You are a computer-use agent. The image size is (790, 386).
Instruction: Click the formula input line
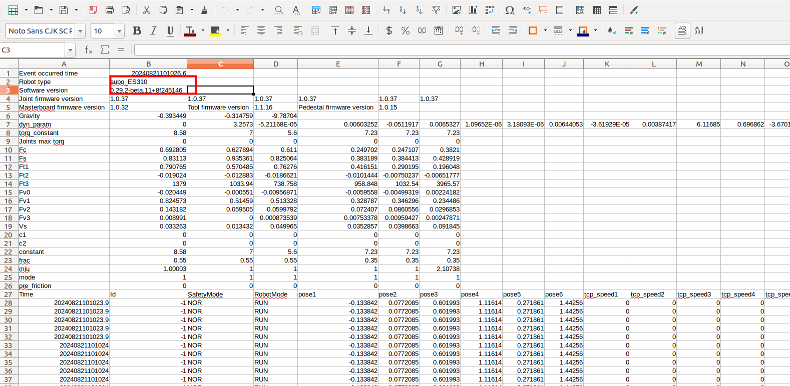coord(462,49)
